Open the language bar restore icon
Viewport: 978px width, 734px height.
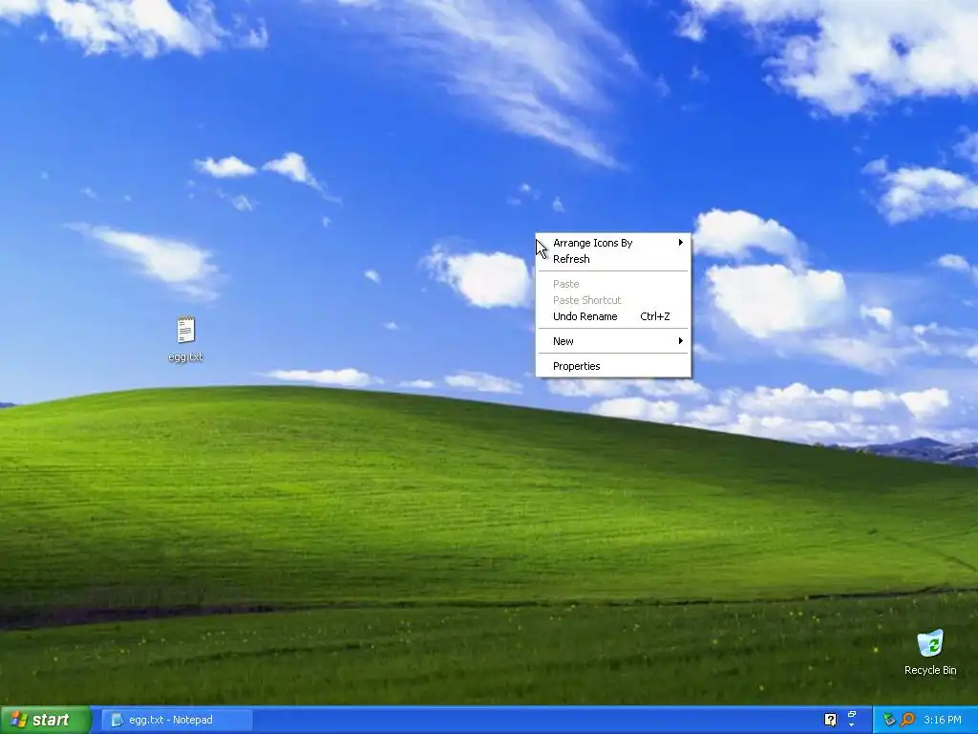pos(851,714)
